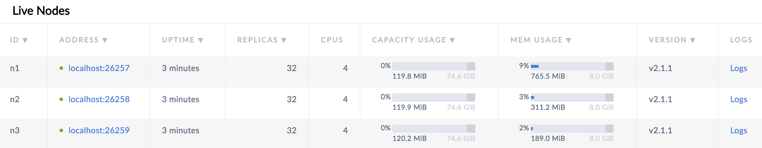Click green status dot for localhost:26259
Image resolution: width=762 pixels, height=148 pixels.
(61, 130)
